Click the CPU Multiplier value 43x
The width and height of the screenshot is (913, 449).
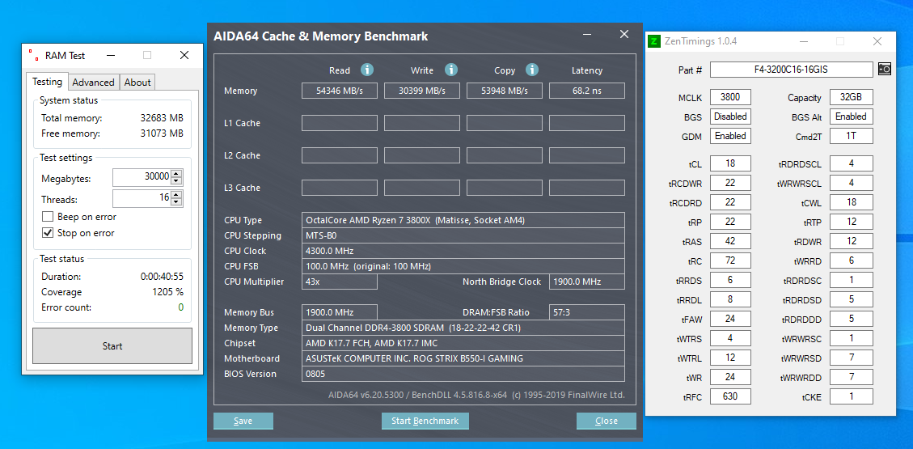point(340,282)
